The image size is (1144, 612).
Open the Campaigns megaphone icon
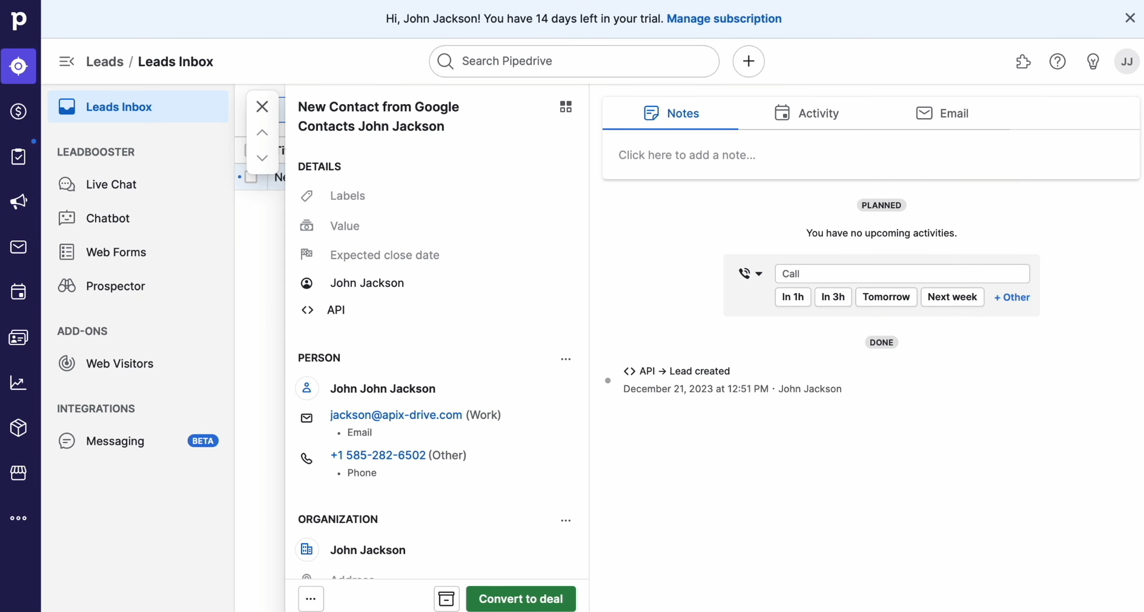coord(18,202)
